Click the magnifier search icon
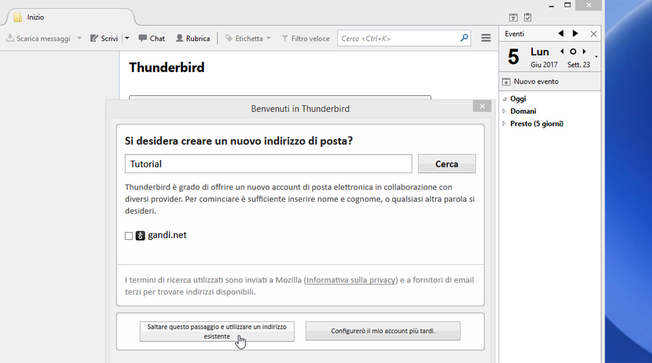The width and height of the screenshot is (652, 363). [464, 39]
